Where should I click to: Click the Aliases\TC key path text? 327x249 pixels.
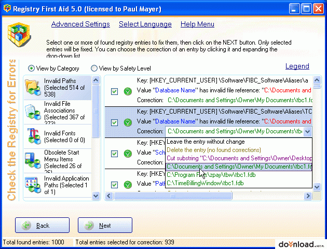click(224, 112)
